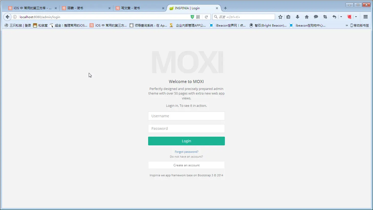Image resolution: width=373 pixels, height=210 pixels.
Task: Close the 'INSPINIA | Login' tab
Action: pyautogui.click(x=217, y=8)
